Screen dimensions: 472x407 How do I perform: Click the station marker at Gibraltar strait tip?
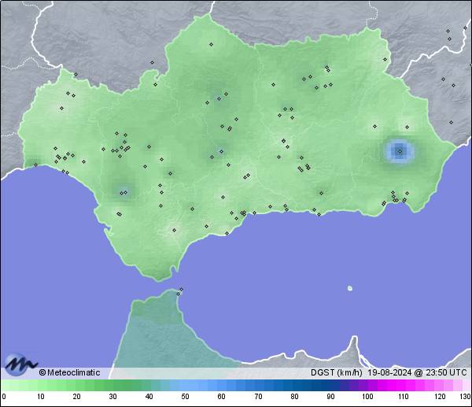(x=182, y=290)
